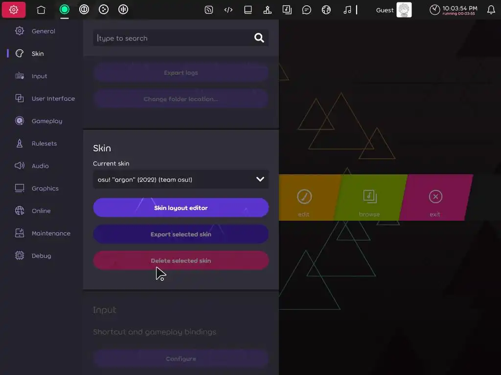501x375 pixels.
Task: Select the mania ruleset icon
Action: coord(123,10)
